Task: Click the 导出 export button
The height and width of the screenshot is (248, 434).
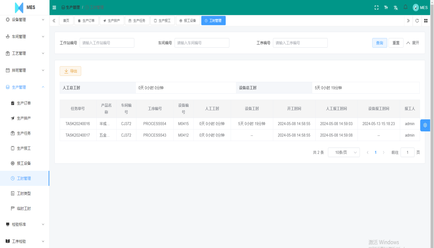Action: (x=70, y=71)
